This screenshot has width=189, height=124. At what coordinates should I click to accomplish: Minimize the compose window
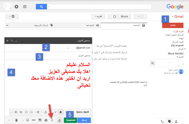tap(16, 41)
